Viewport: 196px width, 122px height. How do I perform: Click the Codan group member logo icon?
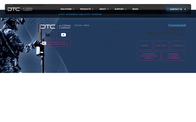coord(44,43)
